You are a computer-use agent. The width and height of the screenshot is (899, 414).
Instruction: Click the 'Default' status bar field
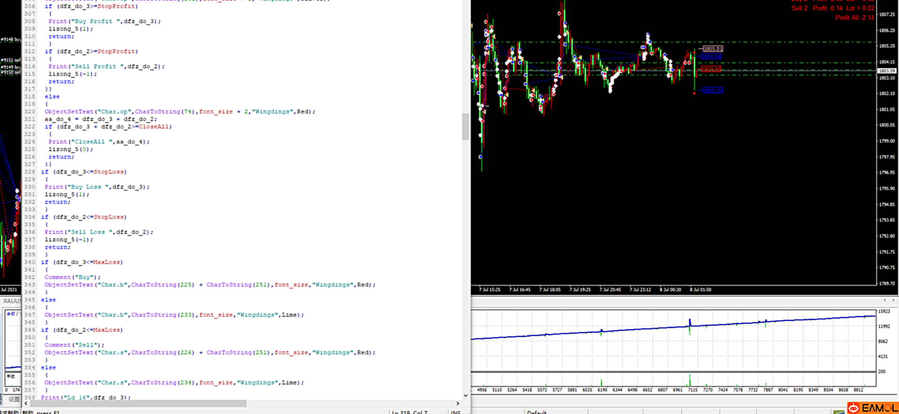pyautogui.click(x=537, y=412)
